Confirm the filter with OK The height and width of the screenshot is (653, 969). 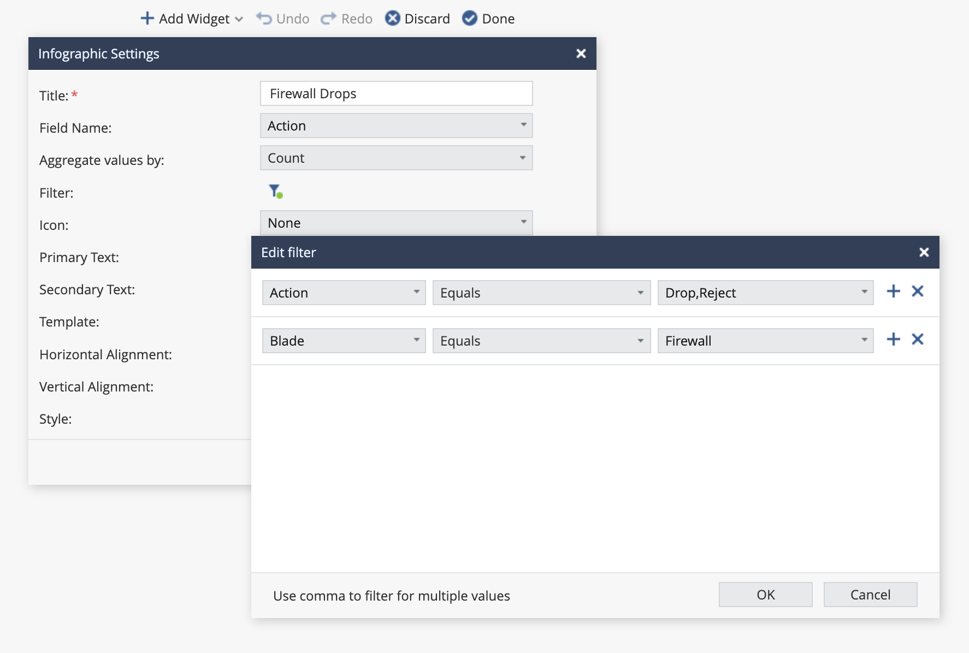tap(765, 595)
